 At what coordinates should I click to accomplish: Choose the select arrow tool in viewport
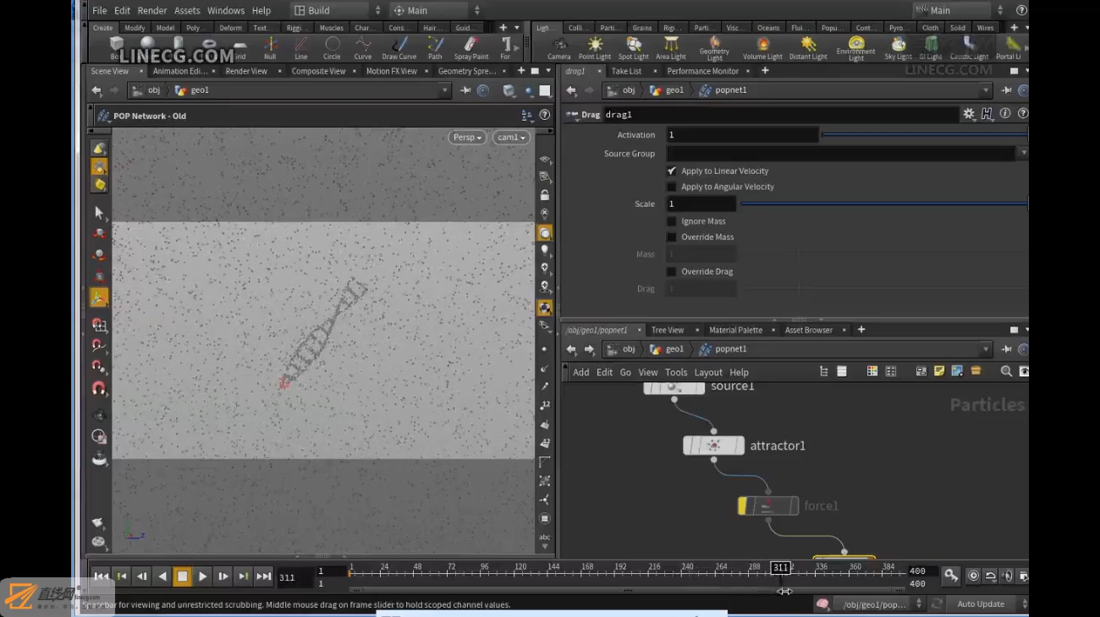click(x=99, y=212)
